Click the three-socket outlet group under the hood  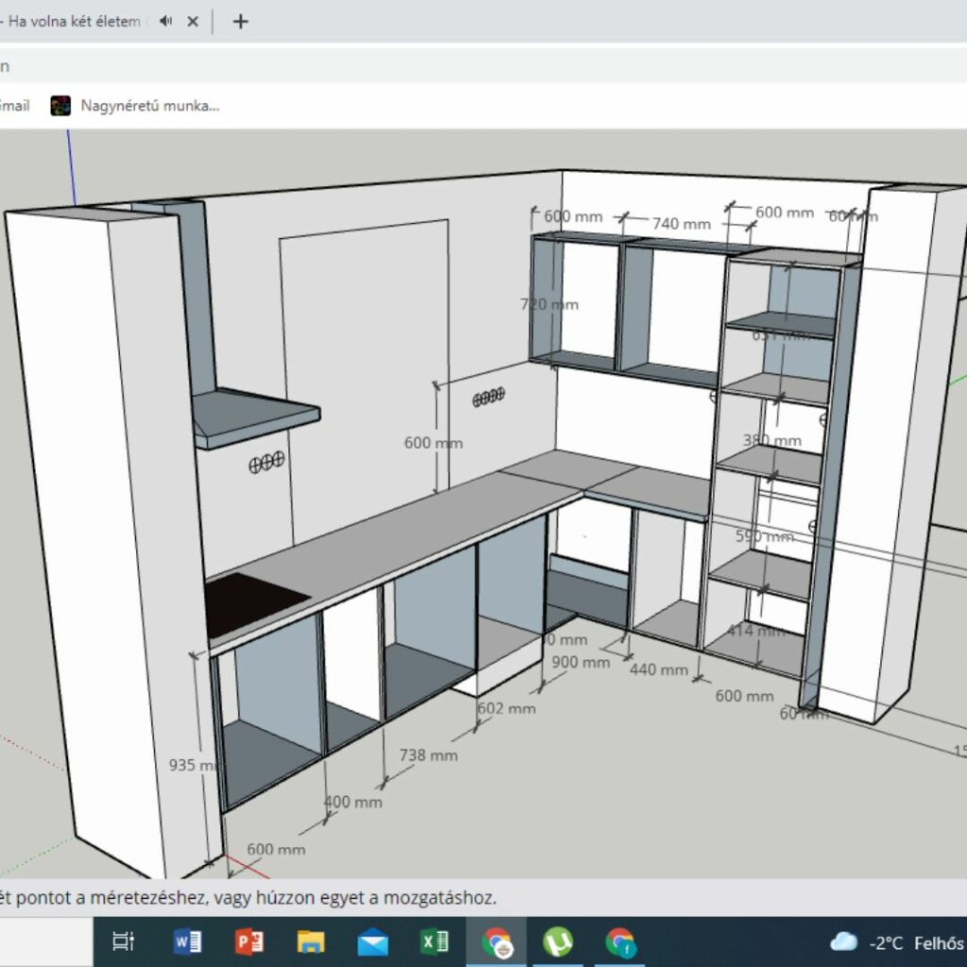[x=266, y=462]
